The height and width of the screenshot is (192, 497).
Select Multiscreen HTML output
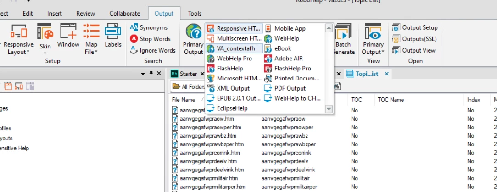[234, 38]
